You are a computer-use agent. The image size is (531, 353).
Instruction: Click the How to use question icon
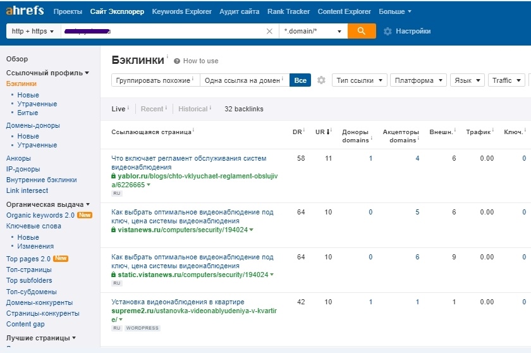[x=177, y=61]
